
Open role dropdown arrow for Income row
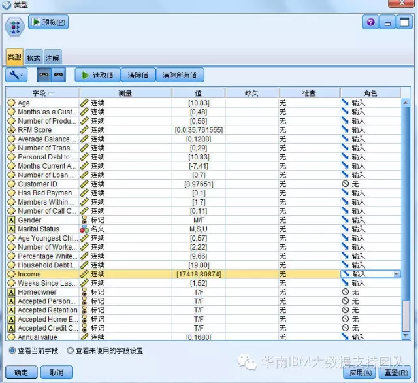pyautogui.click(x=396, y=274)
